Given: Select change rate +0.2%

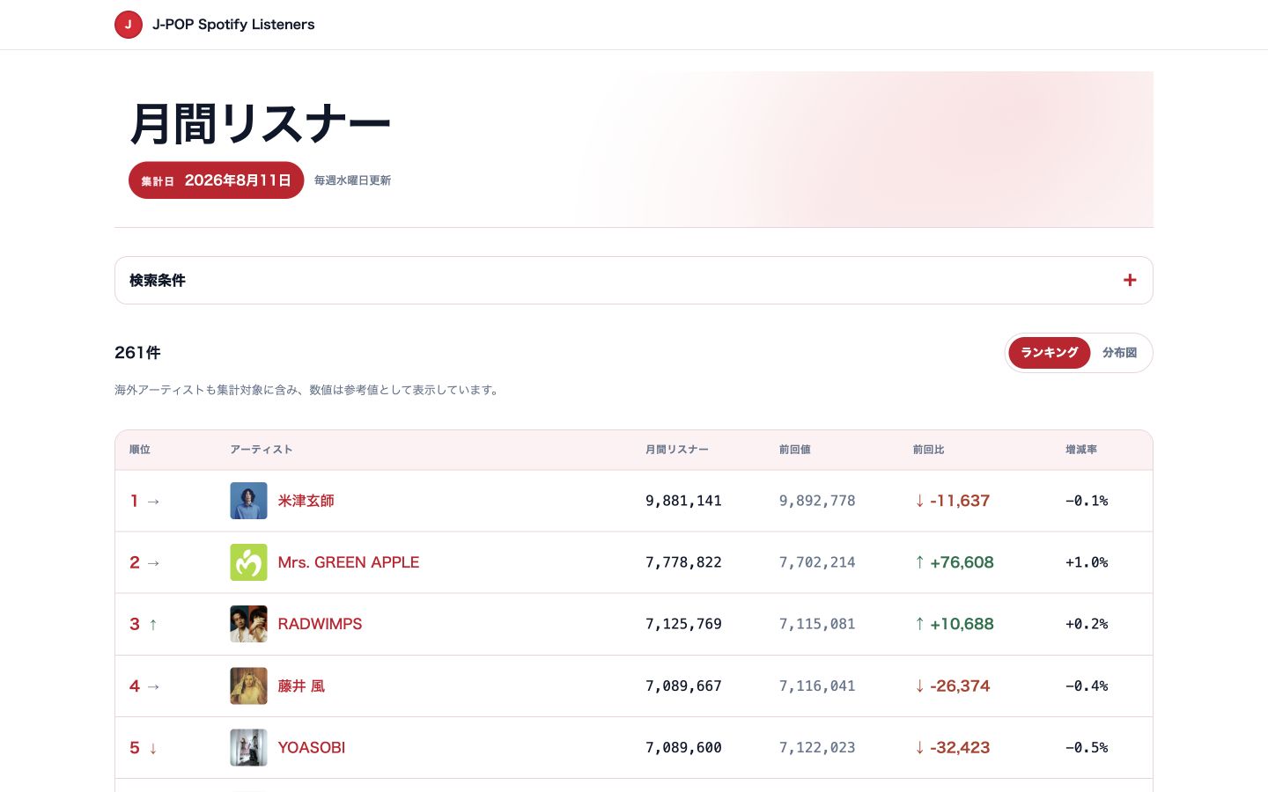Looking at the screenshot, I should pyautogui.click(x=1087, y=624).
